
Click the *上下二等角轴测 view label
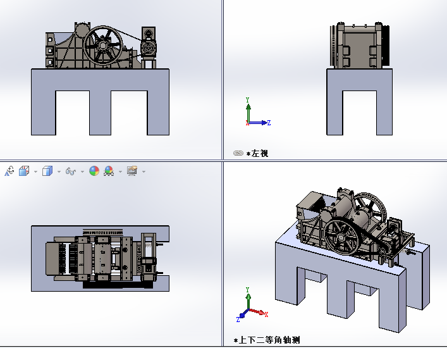(x=267, y=340)
